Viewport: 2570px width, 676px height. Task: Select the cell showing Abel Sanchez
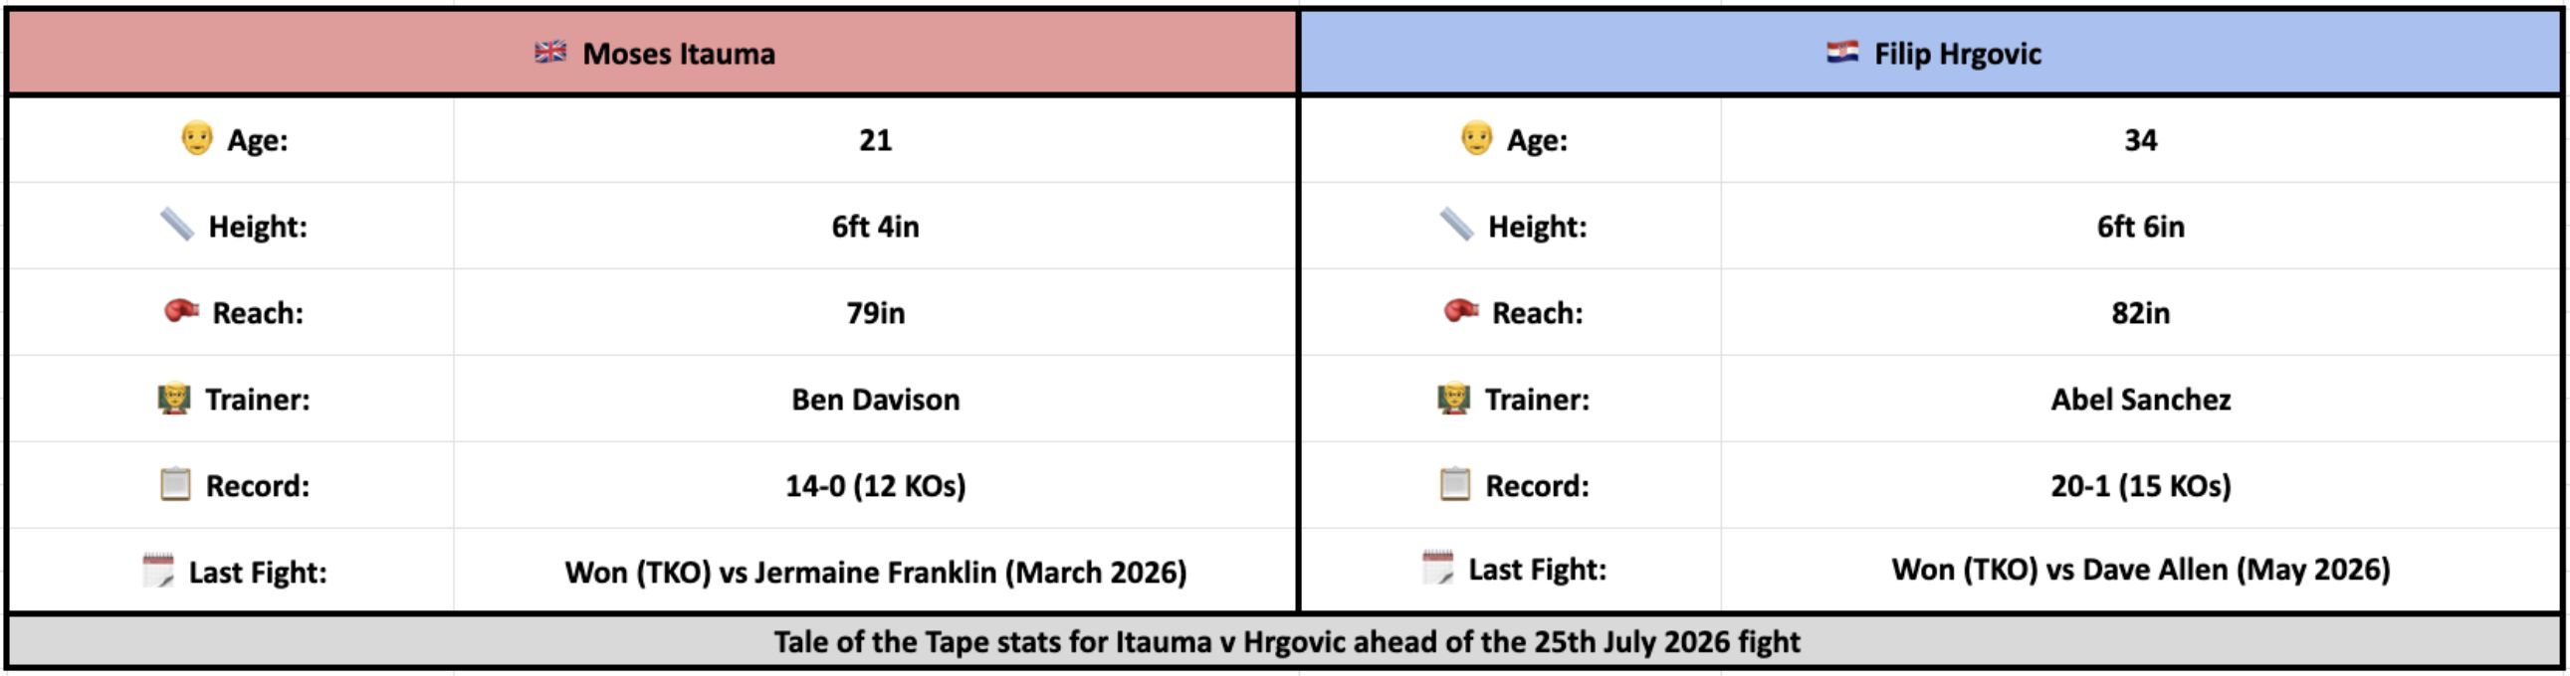click(x=2140, y=399)
